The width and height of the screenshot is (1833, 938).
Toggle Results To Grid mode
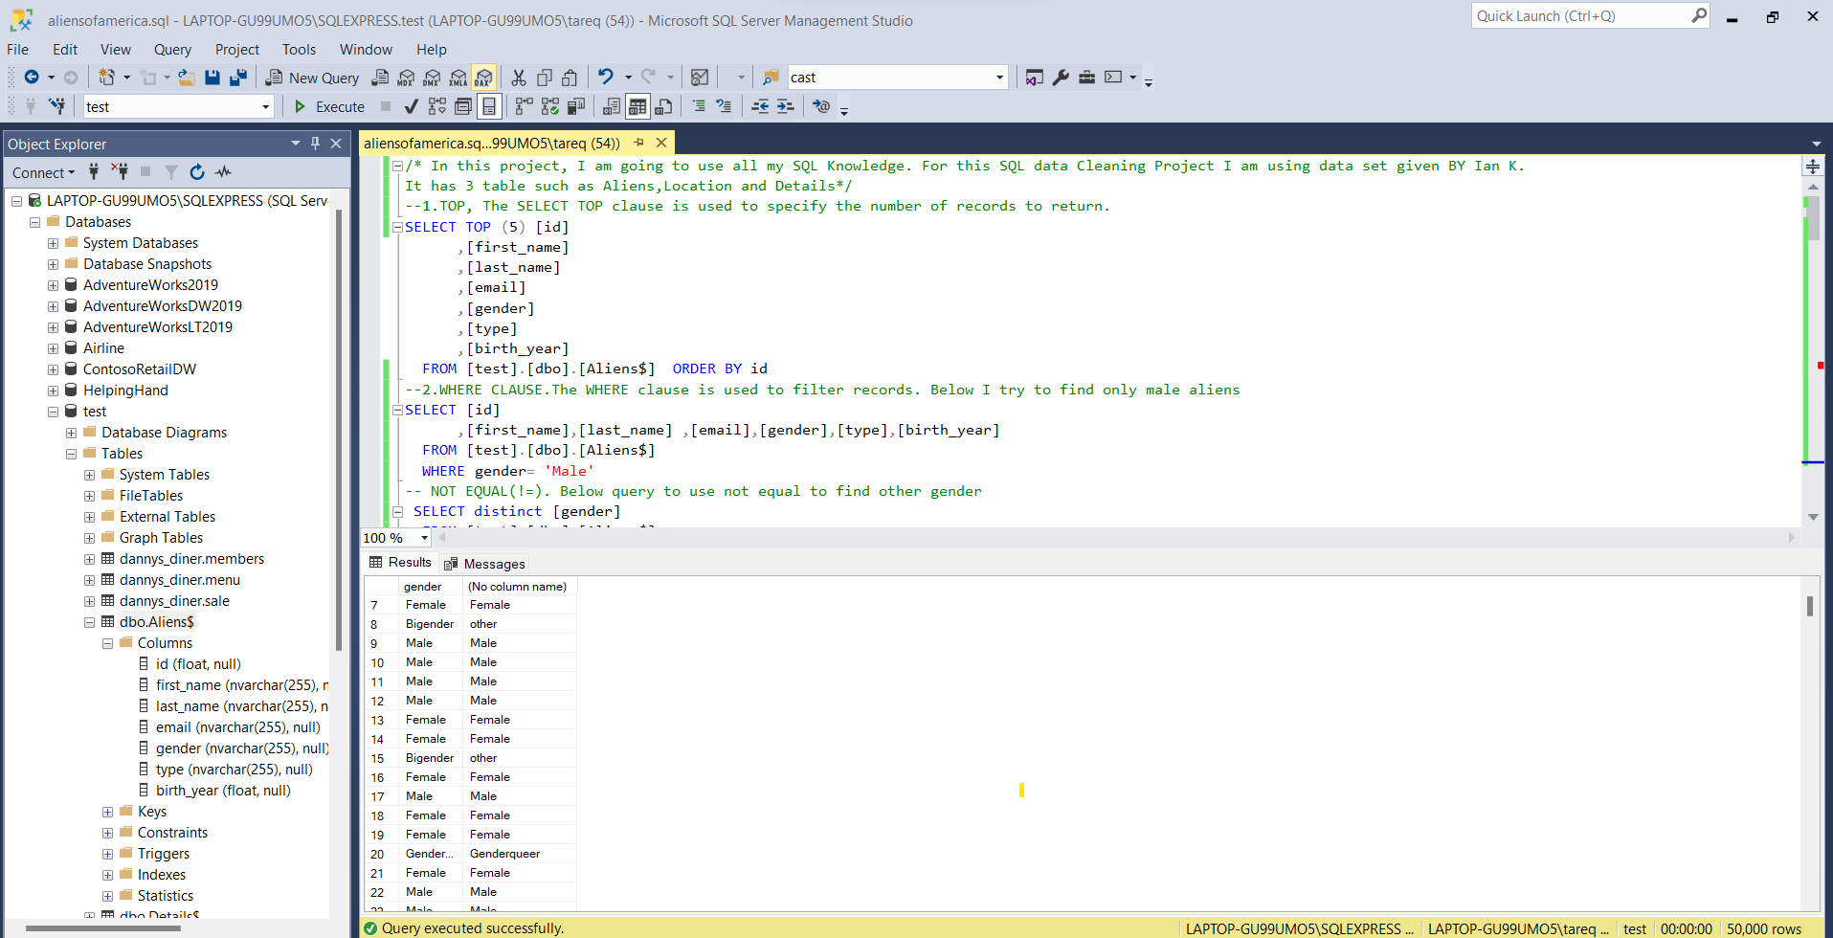pyautogui.click(x=638, y=106)
